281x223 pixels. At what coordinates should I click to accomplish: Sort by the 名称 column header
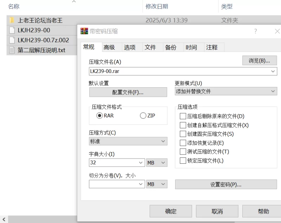click(14, 6)
